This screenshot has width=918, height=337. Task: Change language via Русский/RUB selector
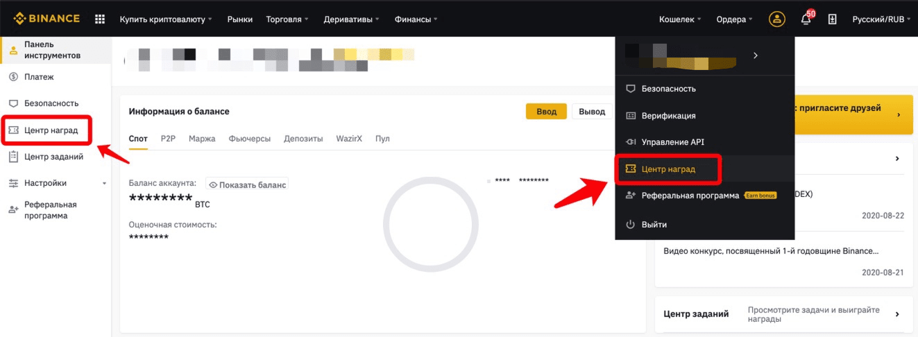click(882, 19)
